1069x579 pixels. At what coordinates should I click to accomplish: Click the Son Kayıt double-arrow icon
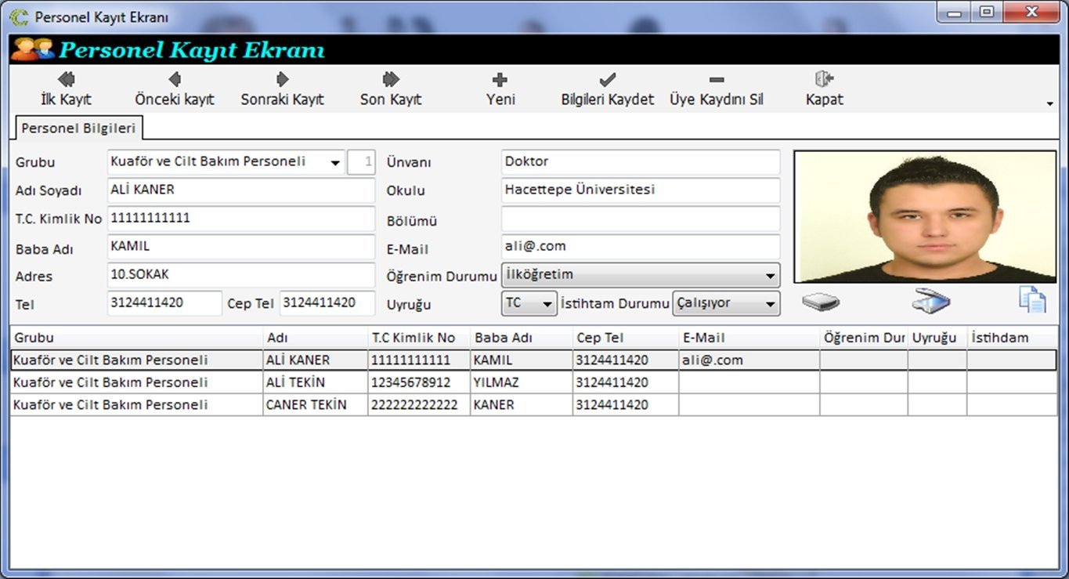point(391,80)
